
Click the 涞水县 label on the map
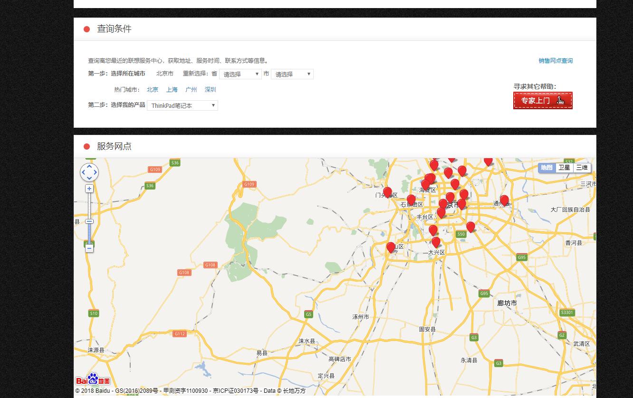(307, 341)
